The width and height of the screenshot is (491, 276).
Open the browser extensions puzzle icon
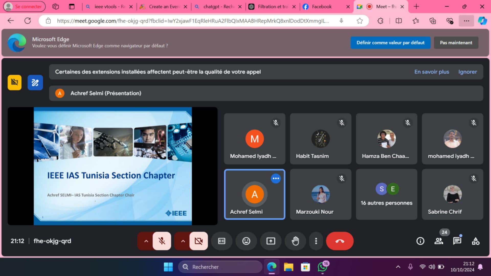(380, 21)
